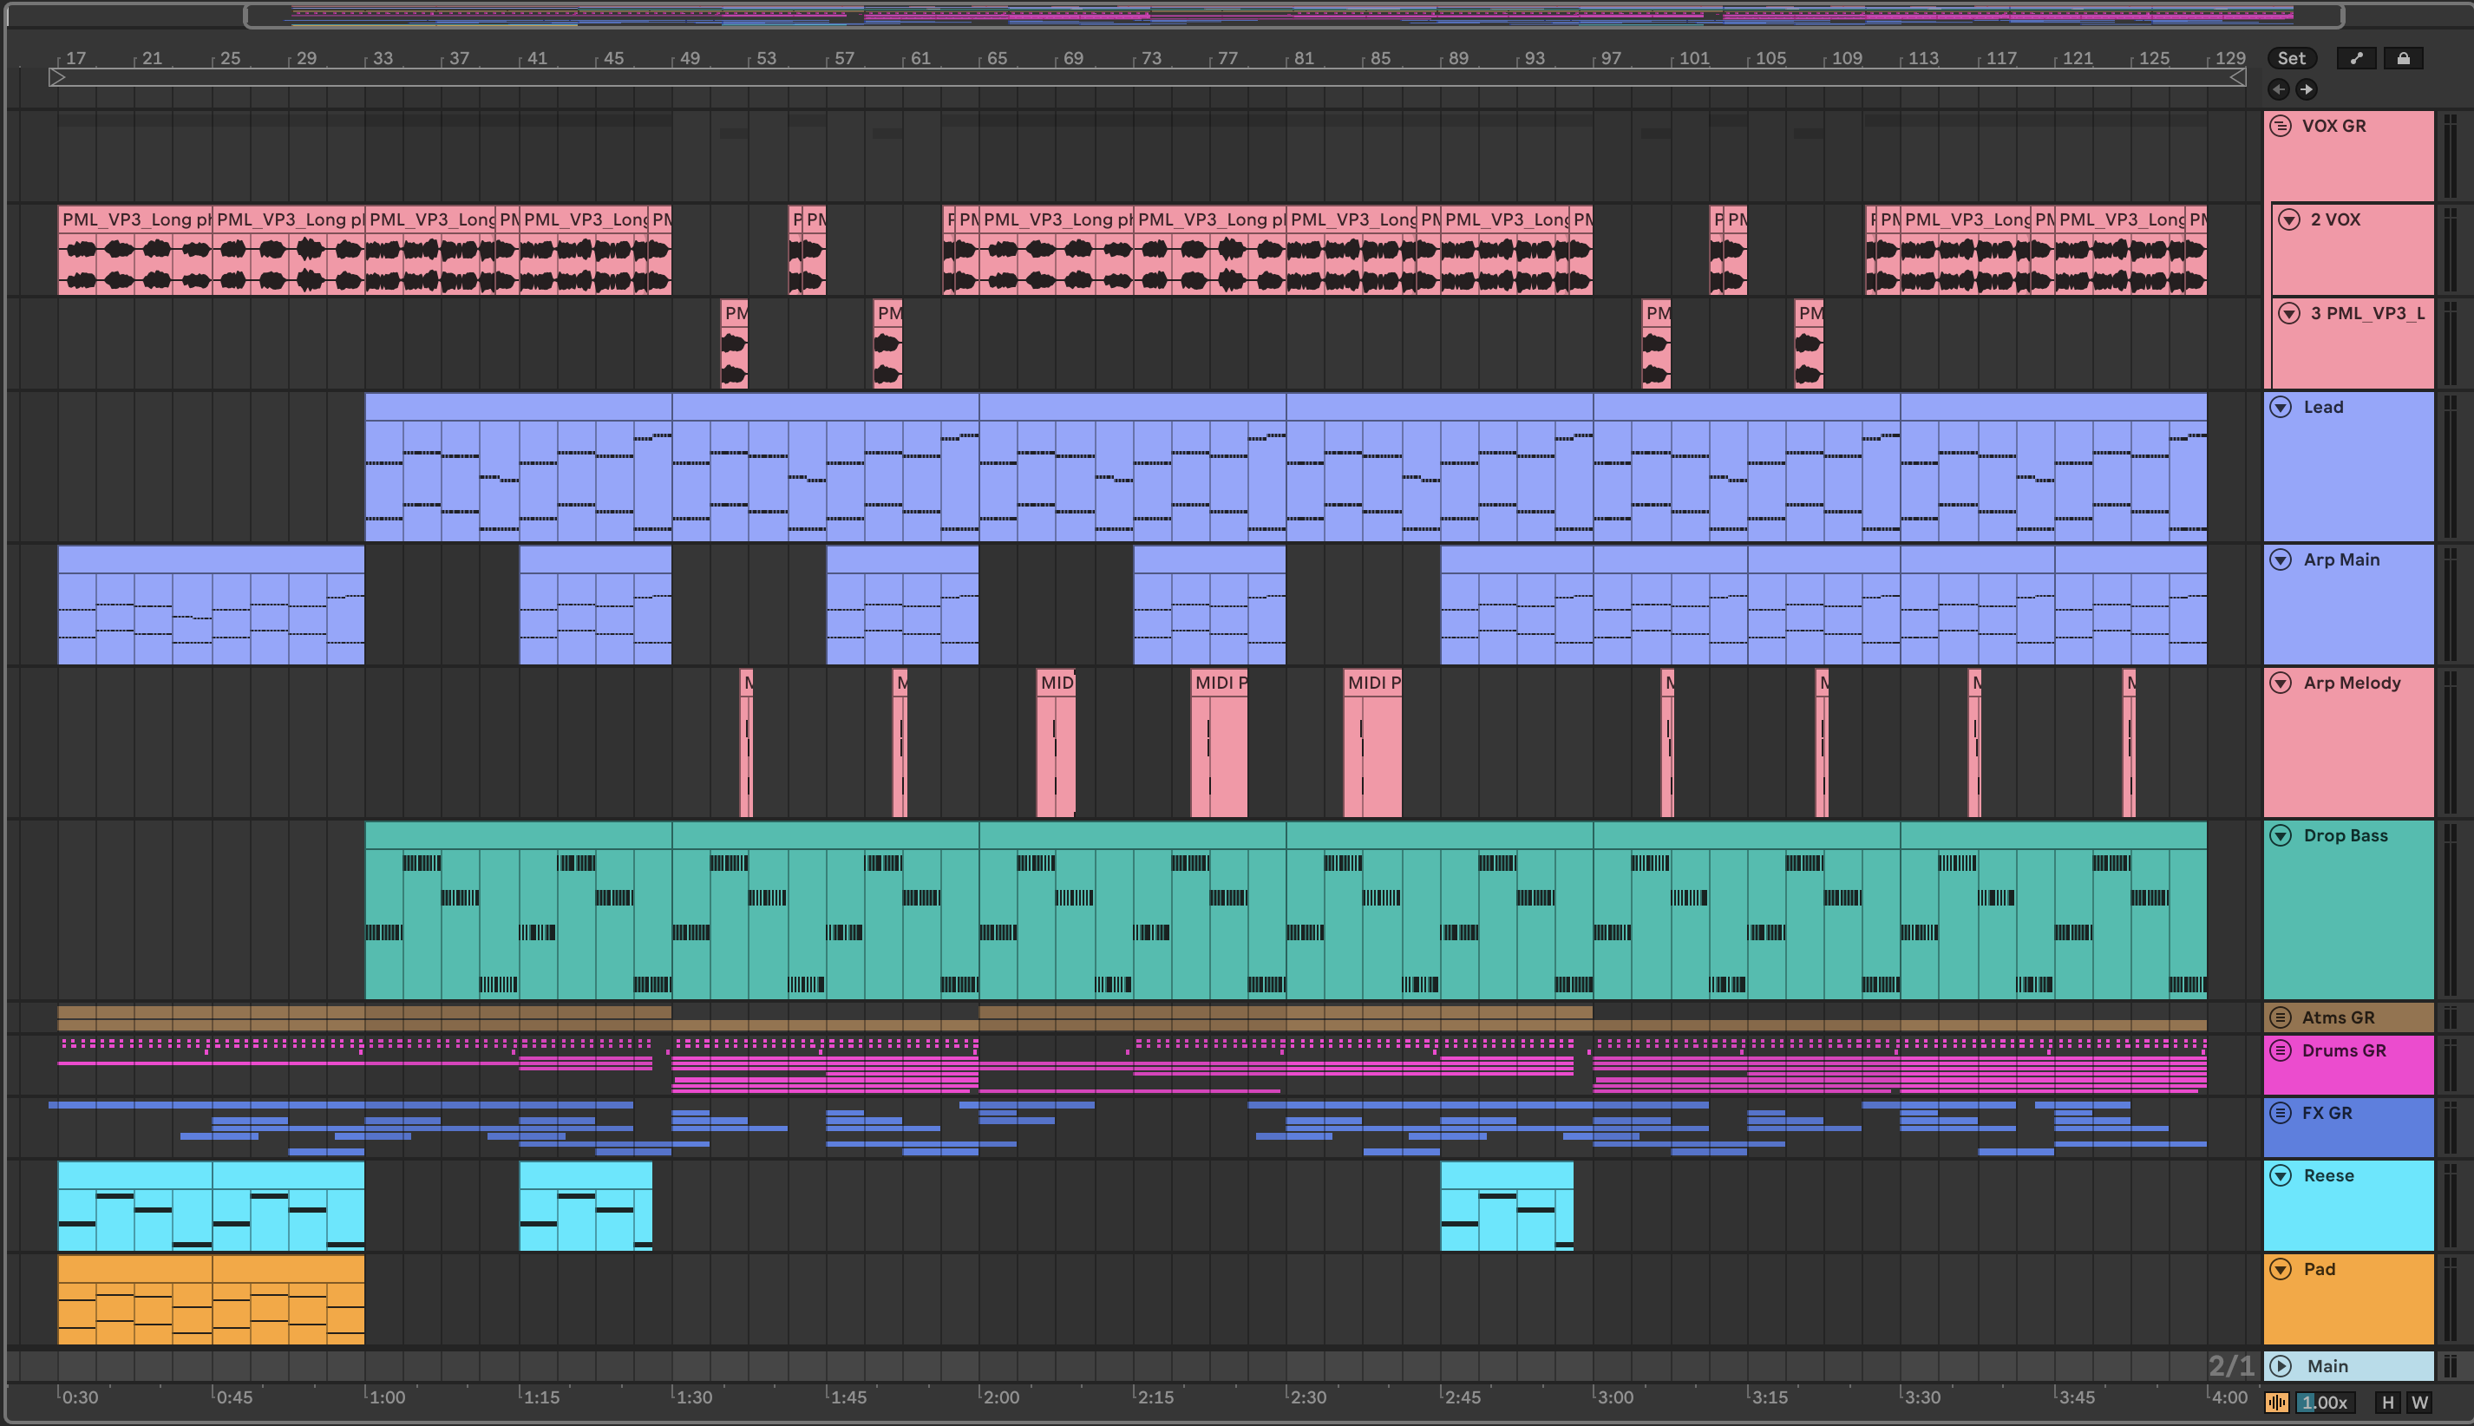
Task: Click the arrangement overview bar
Action: [1293, 15]
